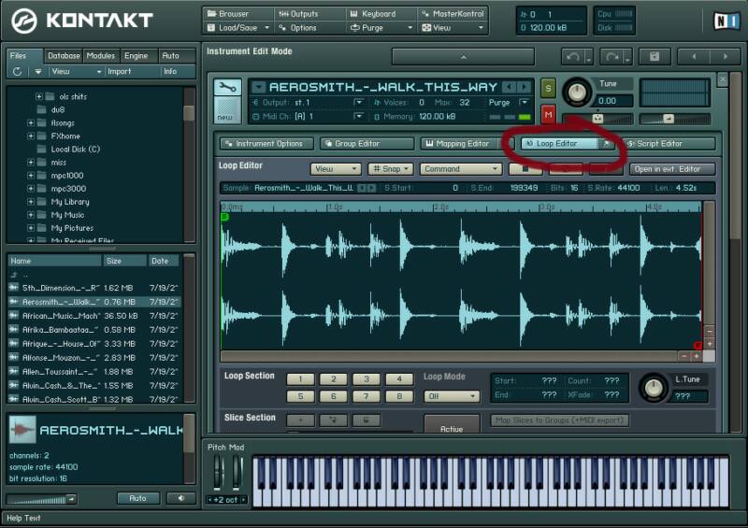The width and height of the screenshot is (748, 528).
Task: Open the Loop Editor tab
Action: point(559,144)
